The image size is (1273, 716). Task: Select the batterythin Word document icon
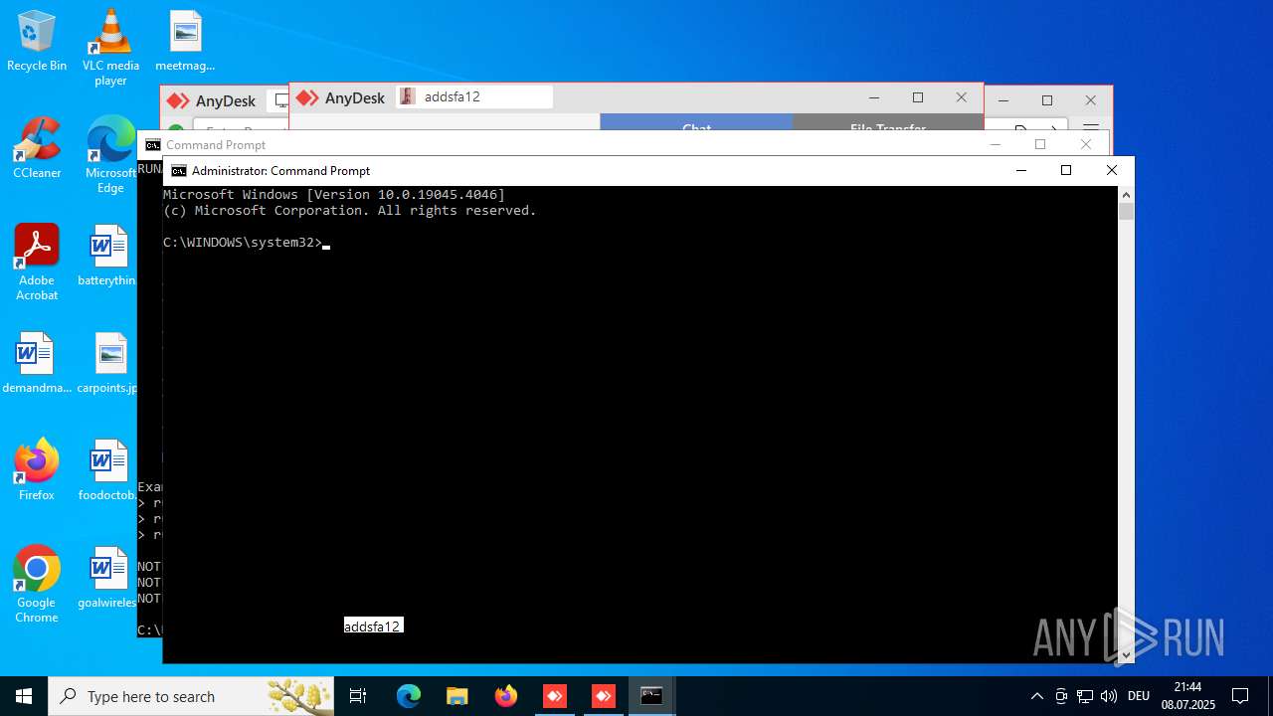pos(108,257)
